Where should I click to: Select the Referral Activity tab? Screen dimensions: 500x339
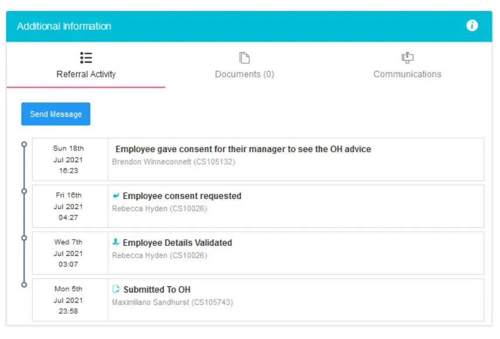tap(86, 74)
